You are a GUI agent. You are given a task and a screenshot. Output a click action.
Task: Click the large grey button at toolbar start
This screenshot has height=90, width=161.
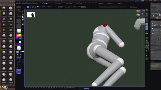pyautogui.click(x=19, y=7)
